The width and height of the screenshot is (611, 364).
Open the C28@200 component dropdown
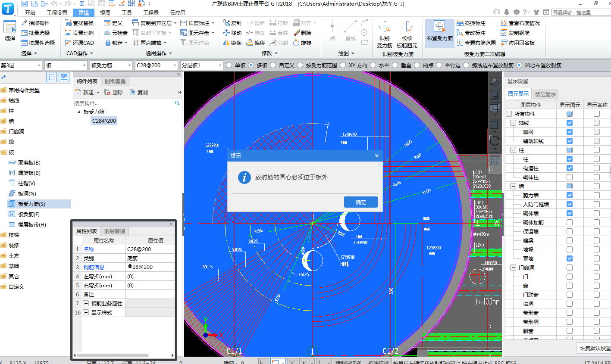click(157, 65)
